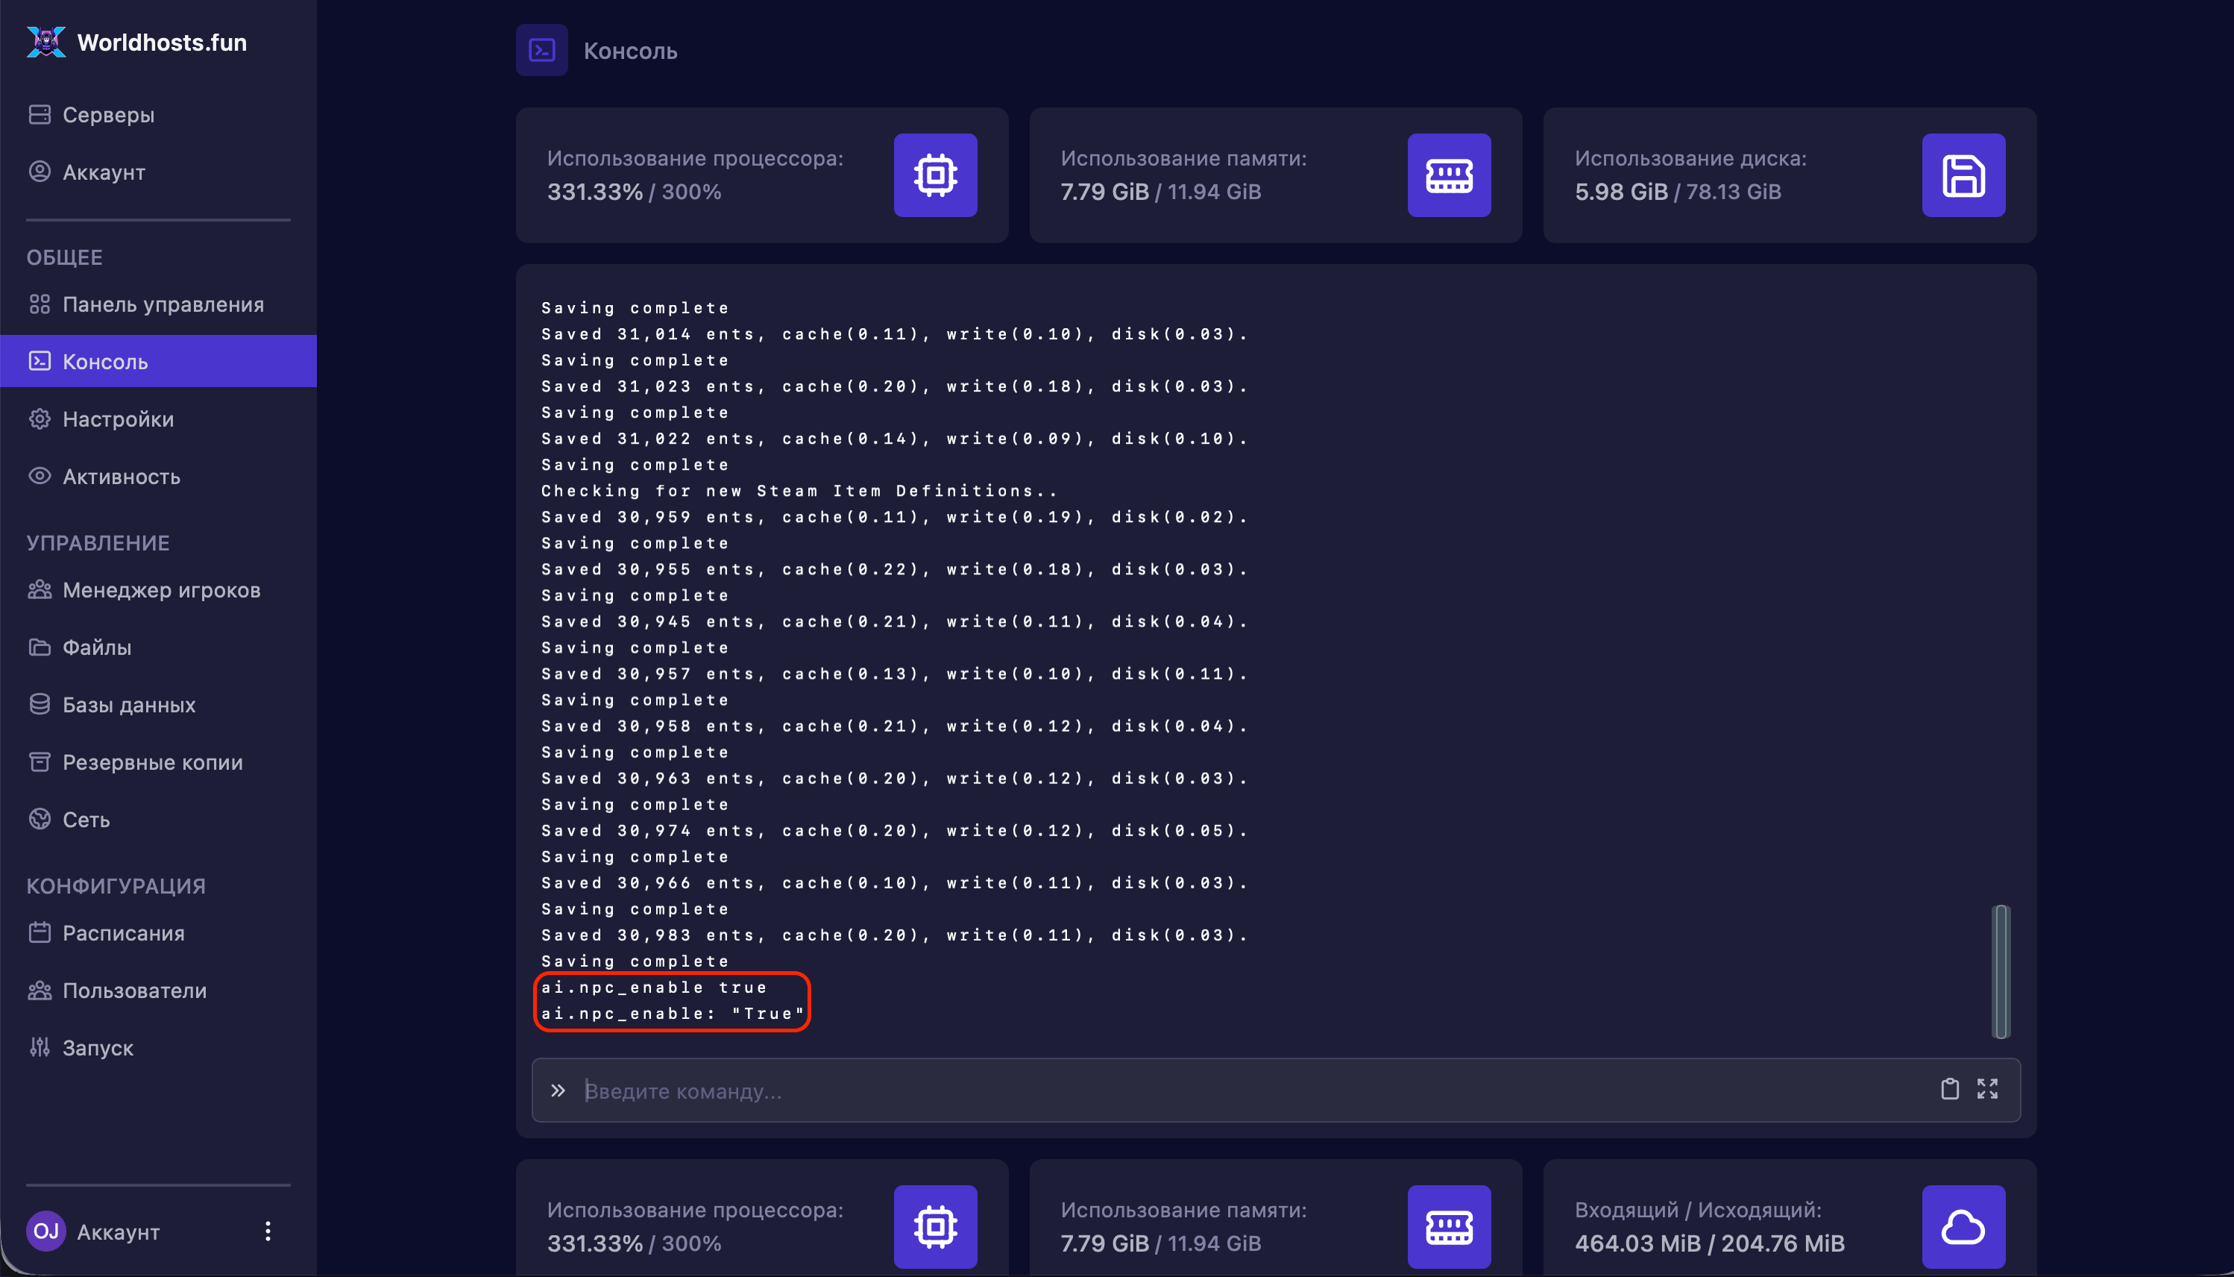Open the Сеть page
The height and width of the screenshot is (1277, 2234).
[158, 819]
